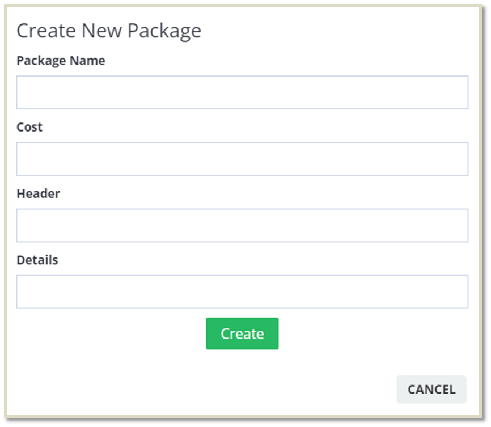The width and height of the screenshot is (491, 427).
Task: Choose the package cost entry field
Action: [x=242, y=159]
